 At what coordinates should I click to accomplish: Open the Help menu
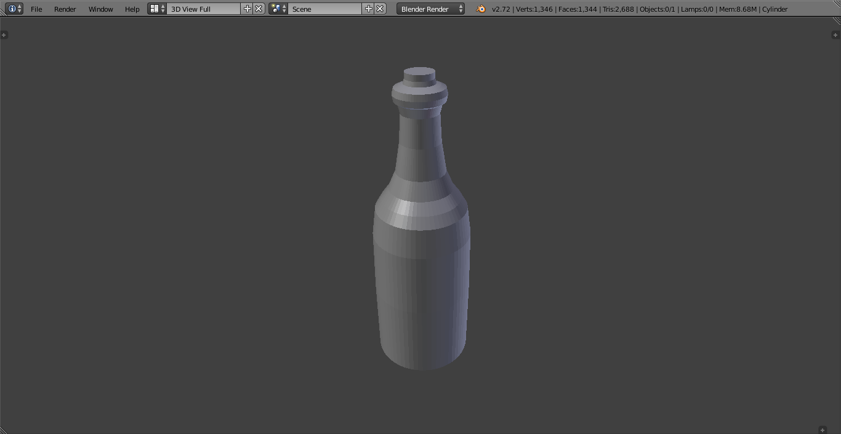tap(132, 9)
